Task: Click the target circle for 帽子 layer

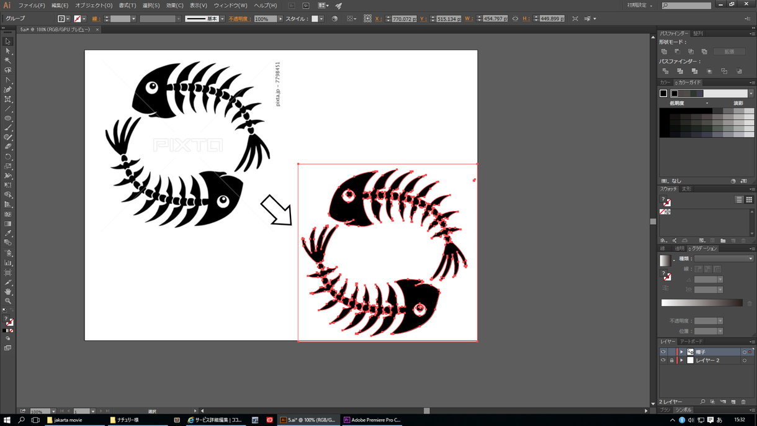Action: 744,352
